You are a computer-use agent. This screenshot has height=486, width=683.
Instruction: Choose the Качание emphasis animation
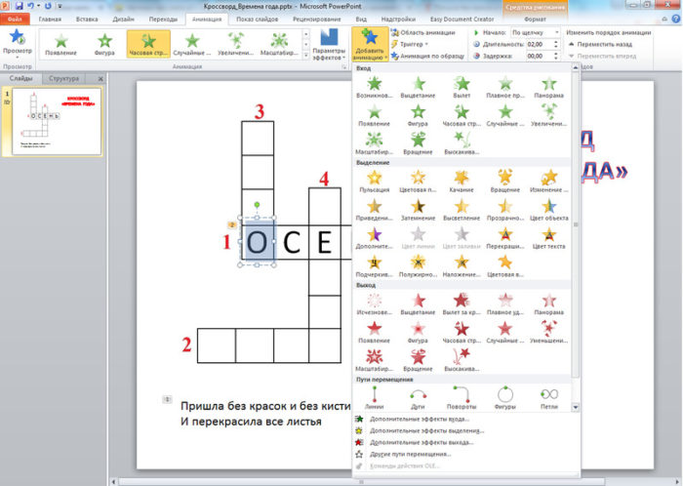(462, 179)
